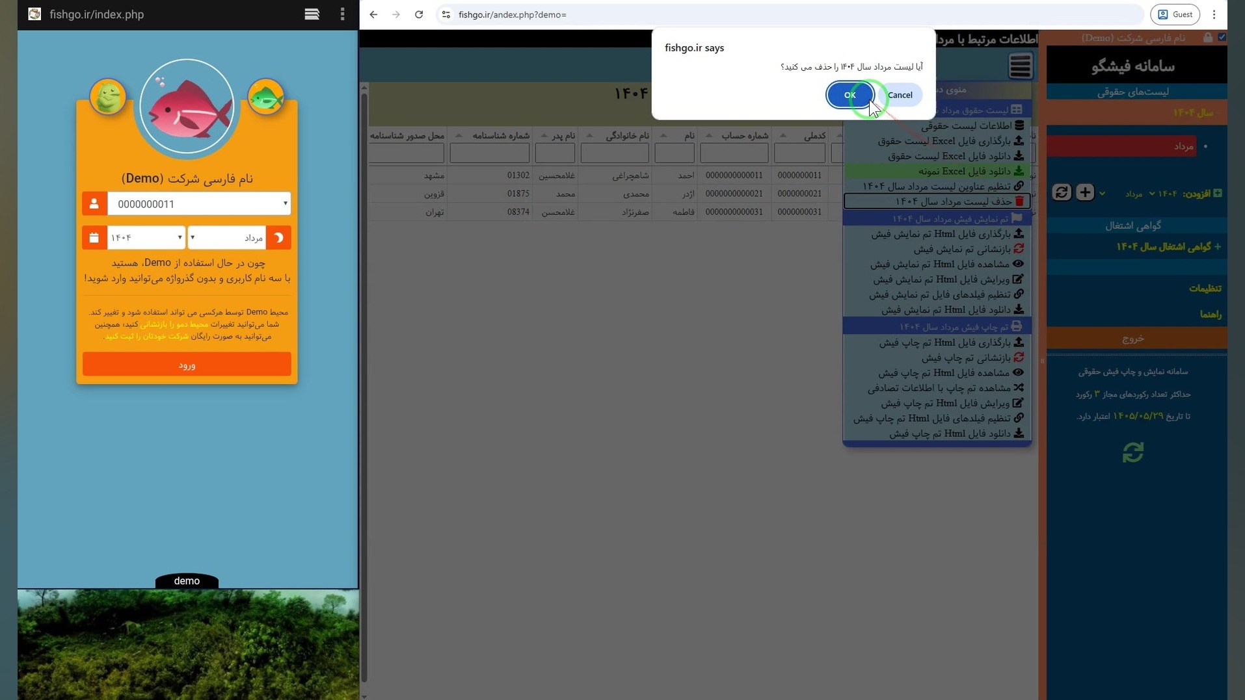Click the red reset icon for بازنشانی تم چاپ فیش
The width and height of the screenshot is (1245, 700).
(1019, 357)
